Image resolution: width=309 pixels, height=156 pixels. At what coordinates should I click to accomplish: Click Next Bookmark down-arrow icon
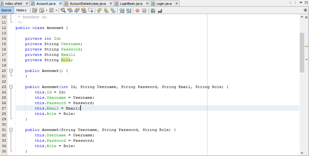106,10
